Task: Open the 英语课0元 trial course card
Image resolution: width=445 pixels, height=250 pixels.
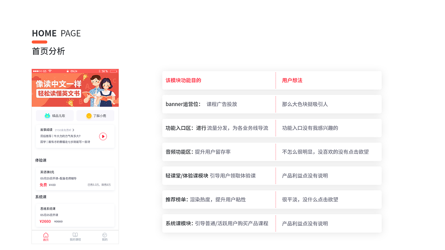Action: pos(75,179)
